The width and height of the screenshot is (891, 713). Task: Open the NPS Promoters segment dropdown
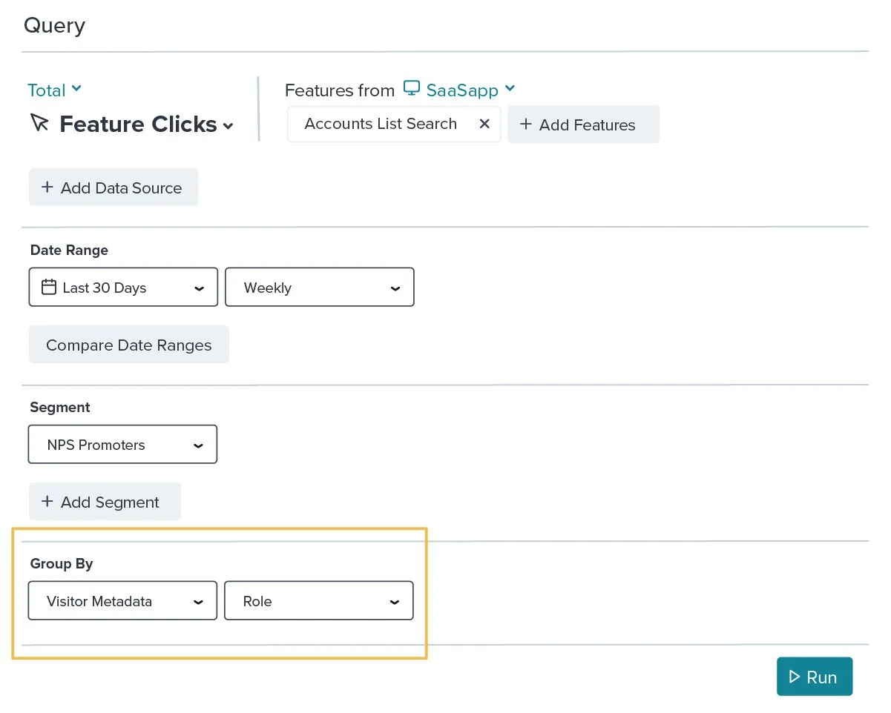point(122,445)
